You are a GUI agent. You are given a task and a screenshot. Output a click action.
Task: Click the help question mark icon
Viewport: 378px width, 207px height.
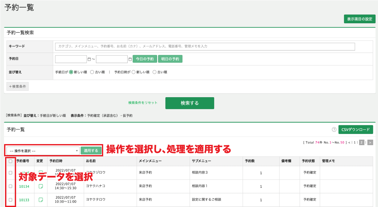coord(334,130)
